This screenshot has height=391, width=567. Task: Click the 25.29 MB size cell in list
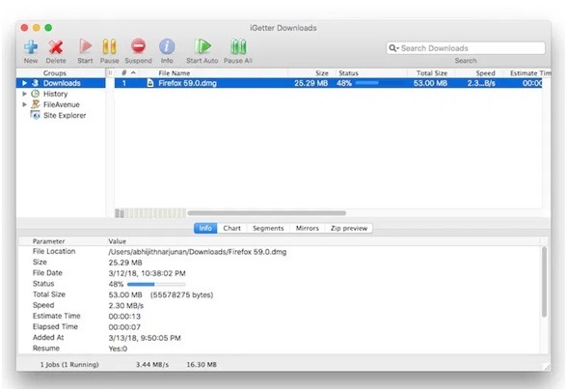coord(310,83)
